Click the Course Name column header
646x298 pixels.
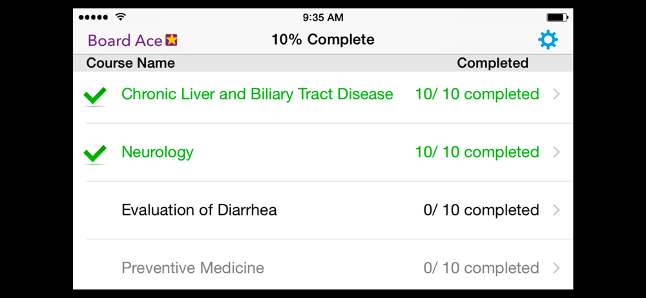(130, 63)
